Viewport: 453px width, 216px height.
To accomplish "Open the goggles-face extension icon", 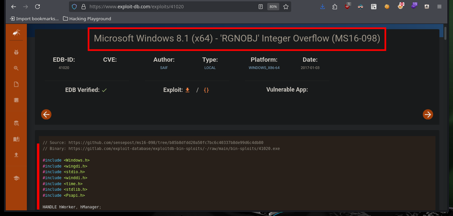I will tap(360, 7).
